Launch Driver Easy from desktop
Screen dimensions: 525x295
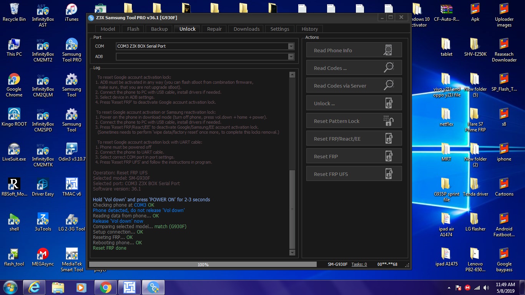pyautogui.click(x=43, y=187)
